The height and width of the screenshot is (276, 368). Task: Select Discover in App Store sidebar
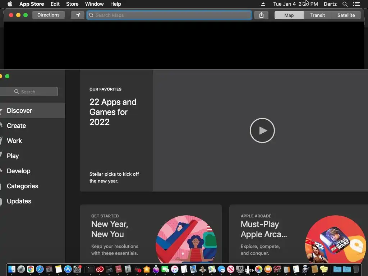tap(32, 111)
